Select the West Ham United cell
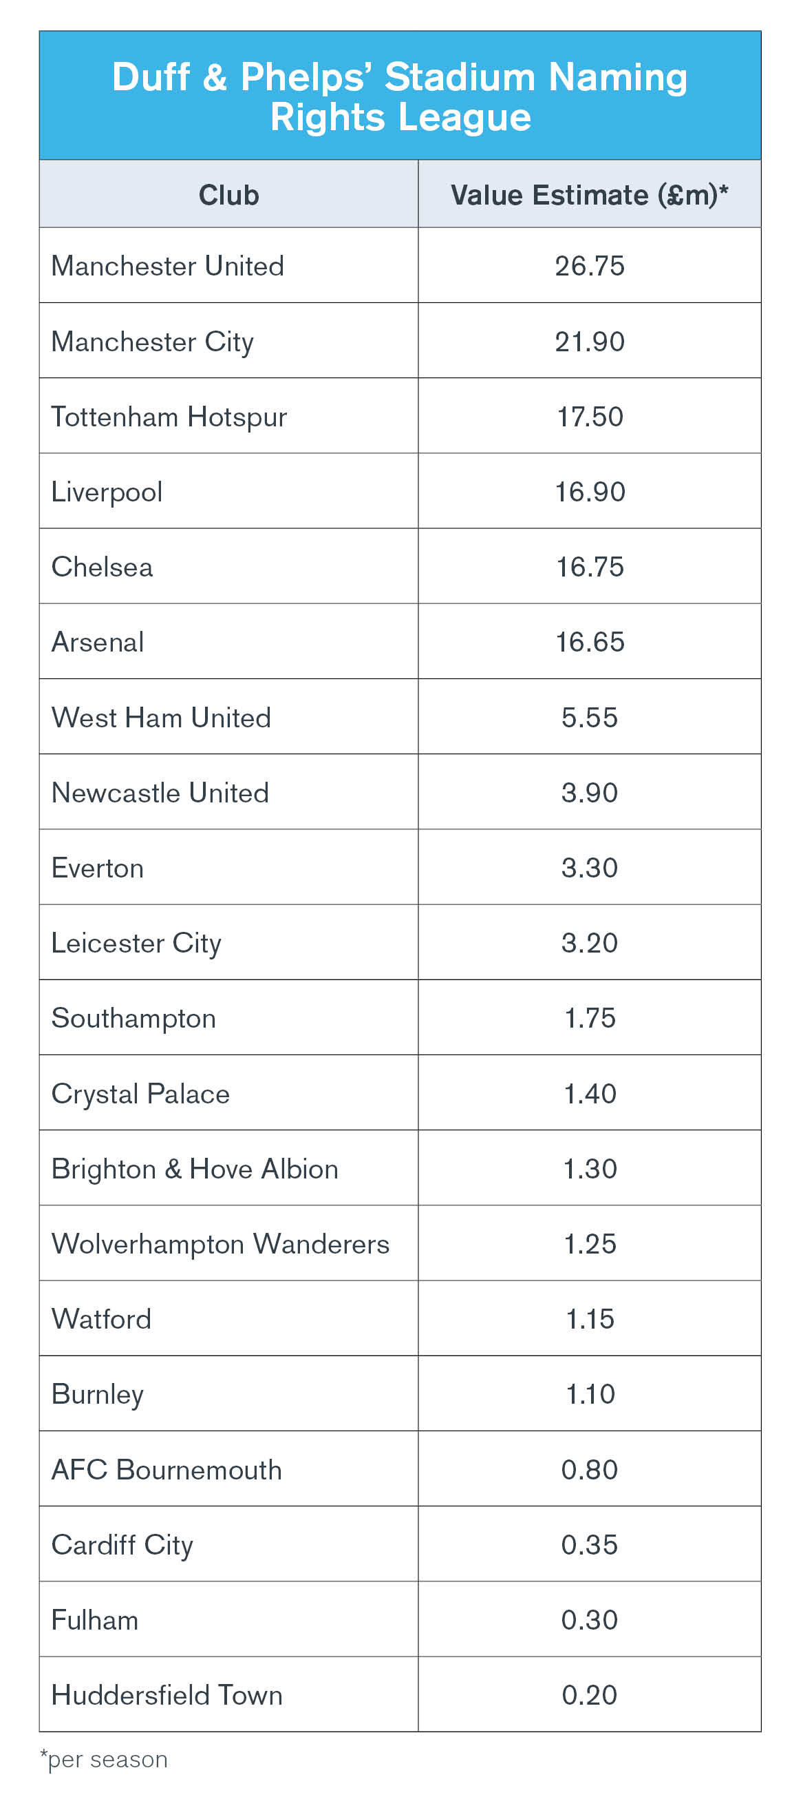 228,716
